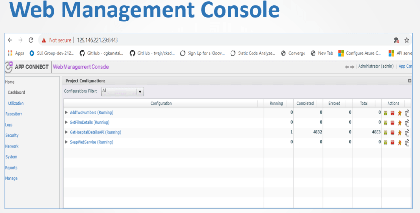Click the red stop icon for AddTwoNumbers

coord(392,113)
